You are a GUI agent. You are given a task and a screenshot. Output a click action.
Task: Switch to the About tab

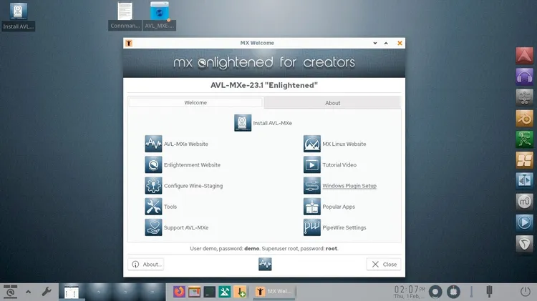click(x=332, y=103)
